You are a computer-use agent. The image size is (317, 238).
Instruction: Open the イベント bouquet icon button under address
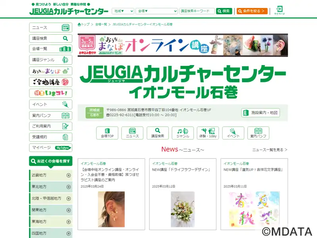233,133
